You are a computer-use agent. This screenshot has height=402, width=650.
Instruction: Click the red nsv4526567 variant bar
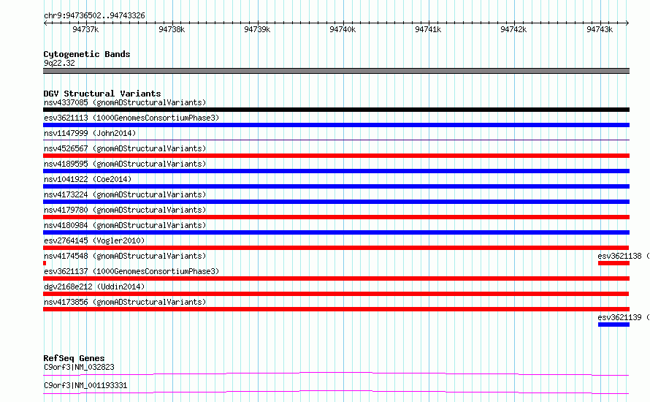(x=336, y=156)
